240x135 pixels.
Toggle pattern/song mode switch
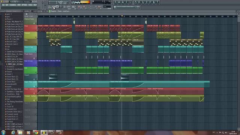tap(50, 7)
